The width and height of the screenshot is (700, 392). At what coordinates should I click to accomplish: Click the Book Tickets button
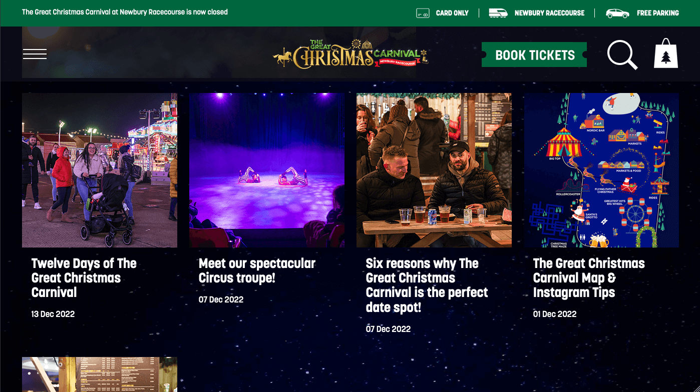coord(534,54)
